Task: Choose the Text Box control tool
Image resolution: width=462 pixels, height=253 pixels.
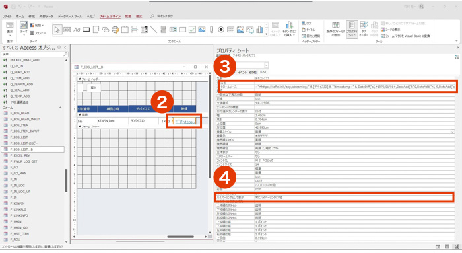Action: pyautogui.click(x=67, y=30)
